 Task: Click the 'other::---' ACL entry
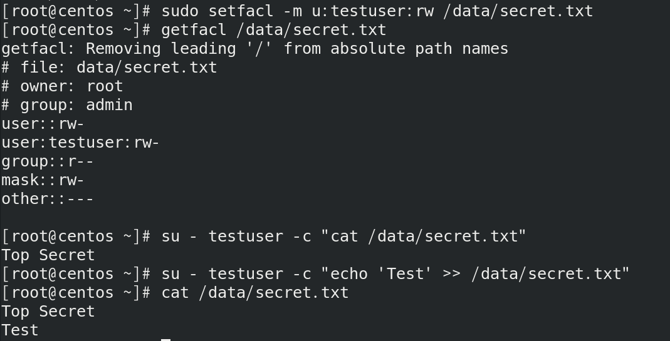click(48, 198)
